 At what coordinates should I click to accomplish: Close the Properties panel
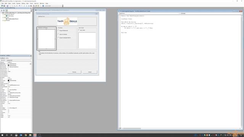click(x=31, y=56)
